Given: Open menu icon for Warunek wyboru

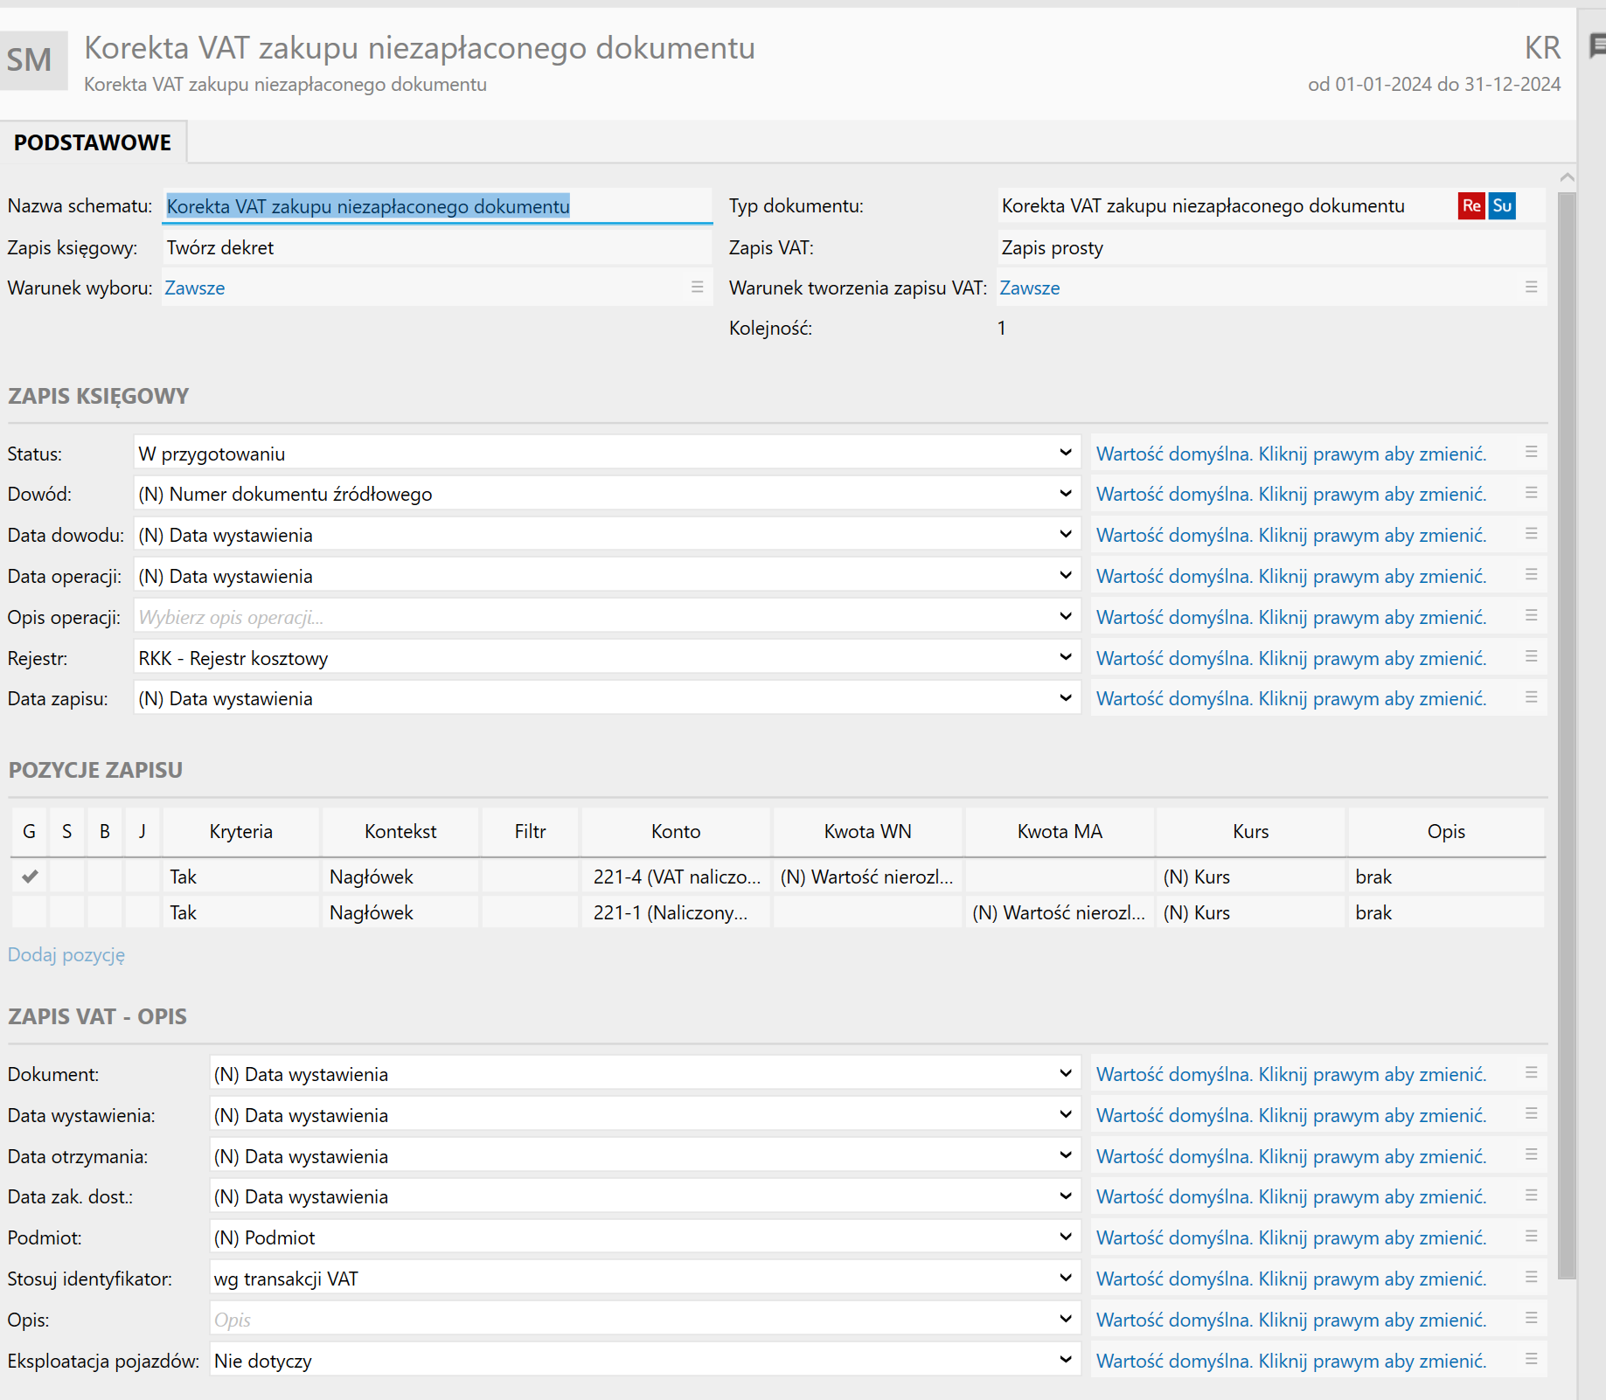Looking at the screenshot, I should [x=697, y=288].
